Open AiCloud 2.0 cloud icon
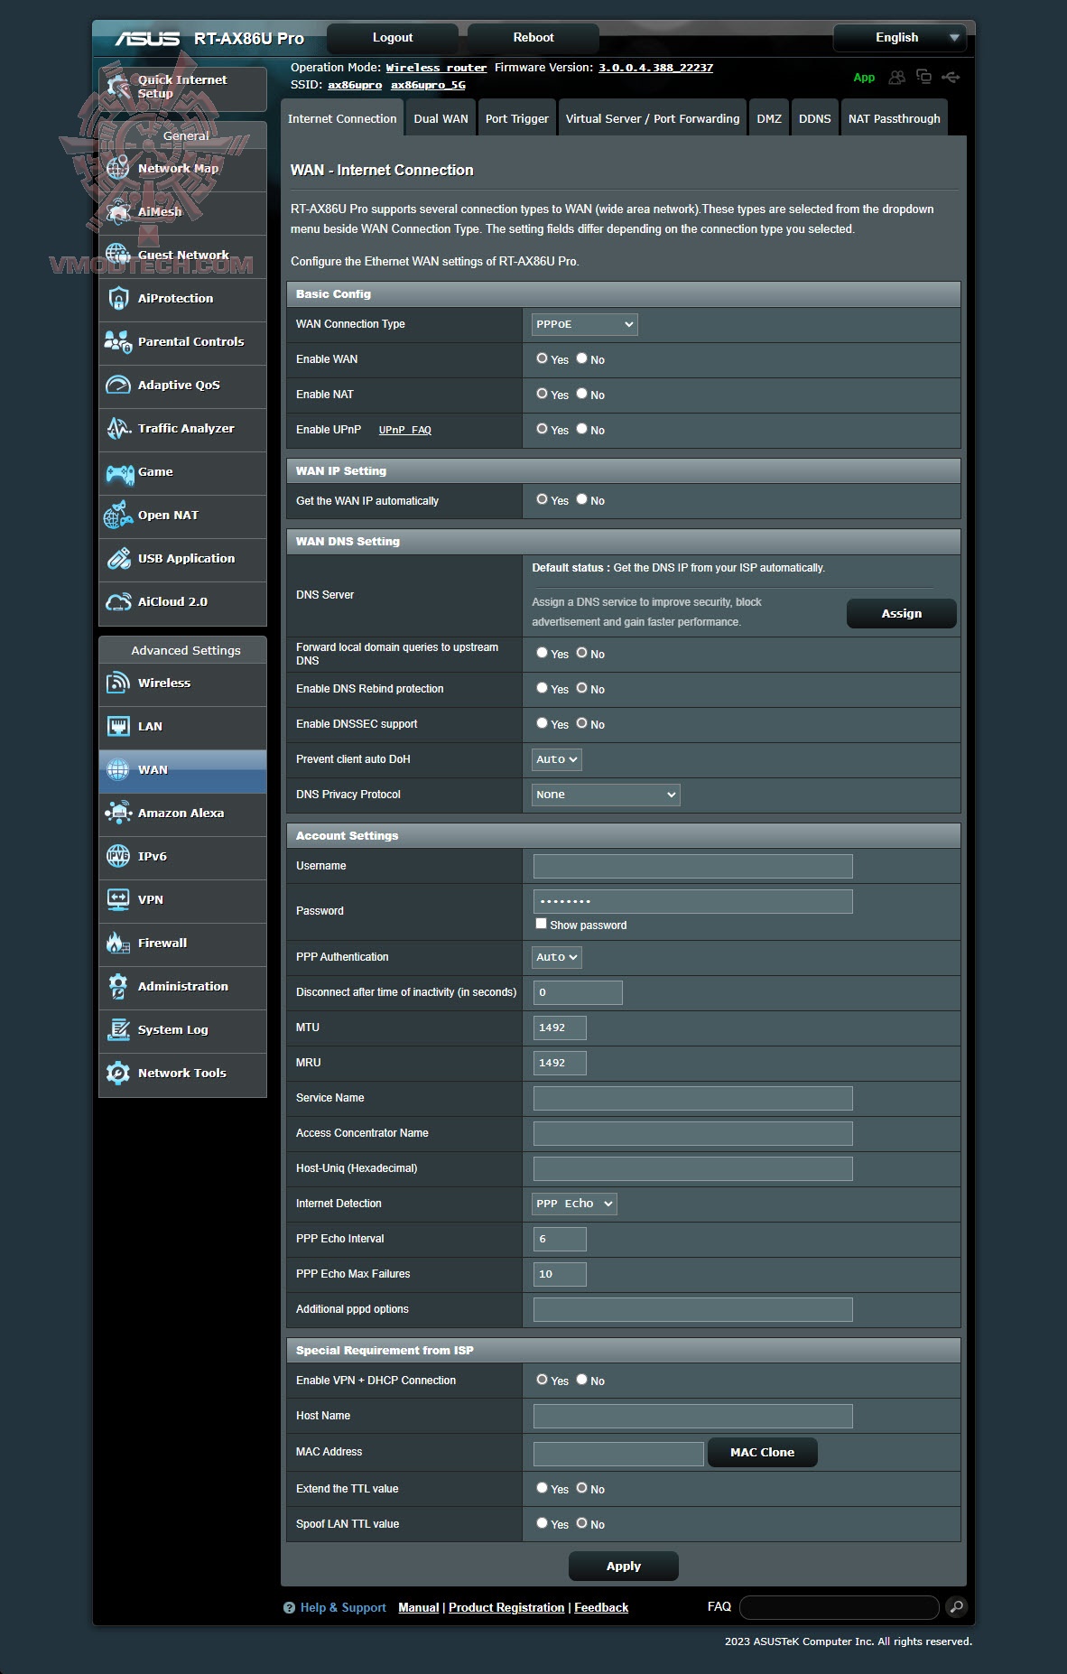The image size is (1067, 1674). 118,601
